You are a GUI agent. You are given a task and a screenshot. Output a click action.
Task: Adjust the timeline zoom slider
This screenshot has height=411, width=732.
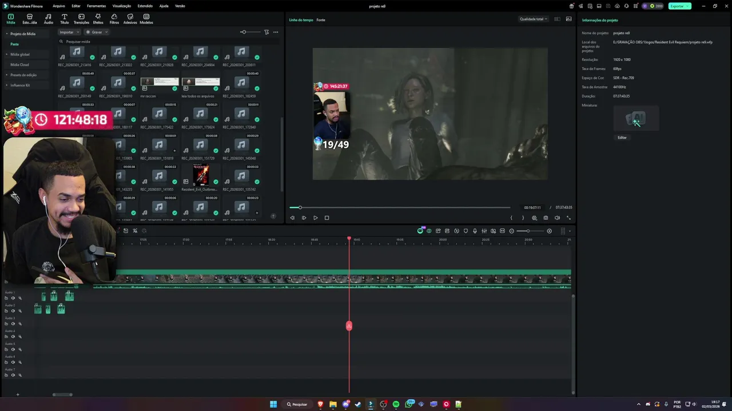pyautogui.click(x=529, y=231)
